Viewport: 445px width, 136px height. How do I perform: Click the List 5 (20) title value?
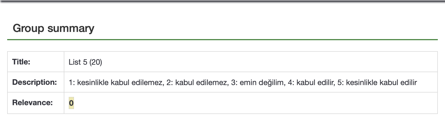(x=85, y=62)
